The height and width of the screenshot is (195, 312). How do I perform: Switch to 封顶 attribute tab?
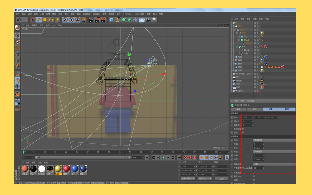[287, 109]
